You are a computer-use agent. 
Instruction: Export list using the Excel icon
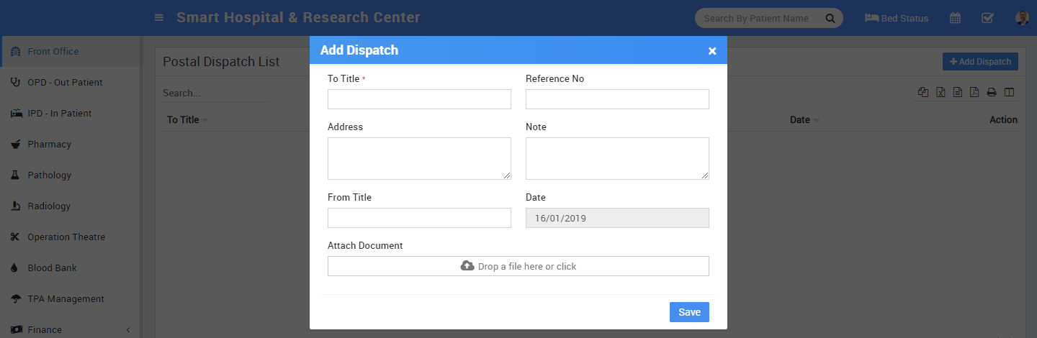[941, 92]
